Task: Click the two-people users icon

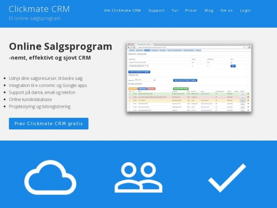Action: tap(138, 177)
